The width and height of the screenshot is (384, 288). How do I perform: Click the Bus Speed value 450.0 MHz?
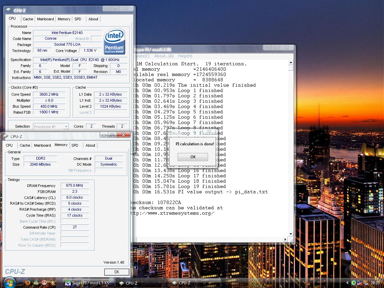(x=49, y=107)
